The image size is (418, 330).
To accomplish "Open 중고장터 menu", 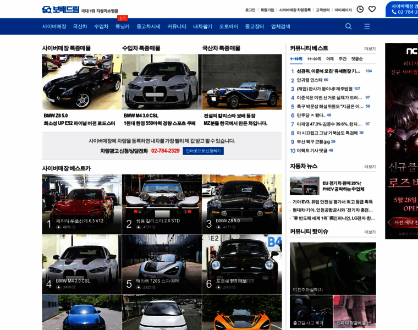I will (x=254, y=26).
